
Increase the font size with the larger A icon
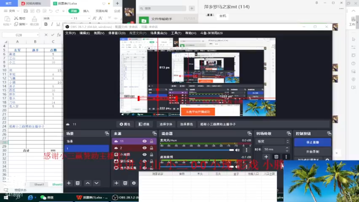click(94, 18)
